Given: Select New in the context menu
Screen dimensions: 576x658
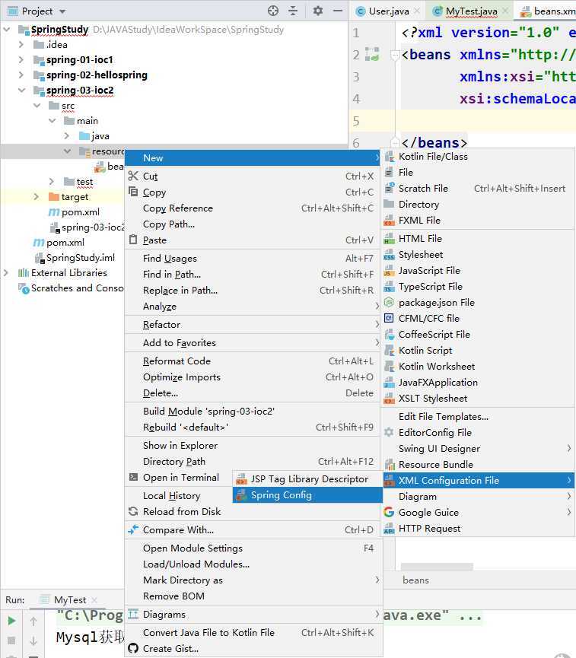Looking at the screenshot, I should coord(253,157).
